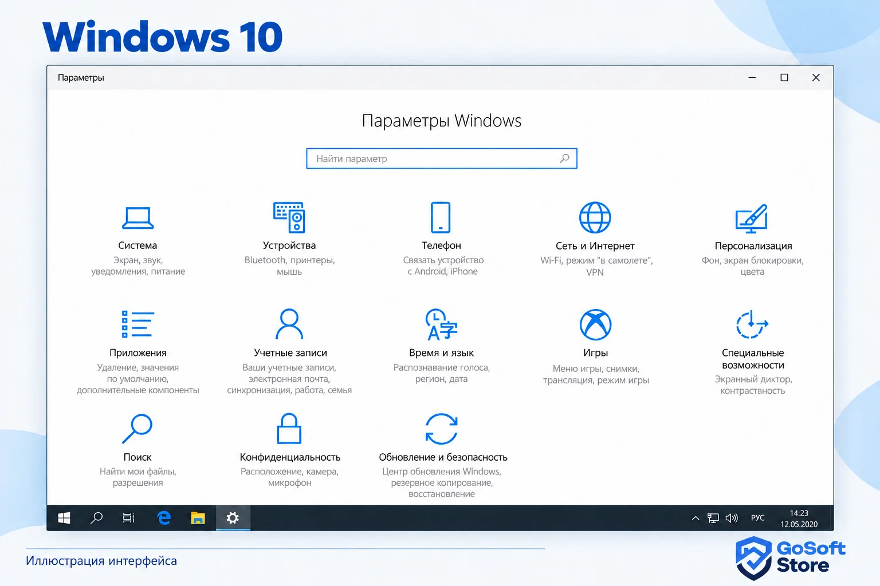Open the Время и язык clock icon

pyautogui.click(x=441, y=324)
